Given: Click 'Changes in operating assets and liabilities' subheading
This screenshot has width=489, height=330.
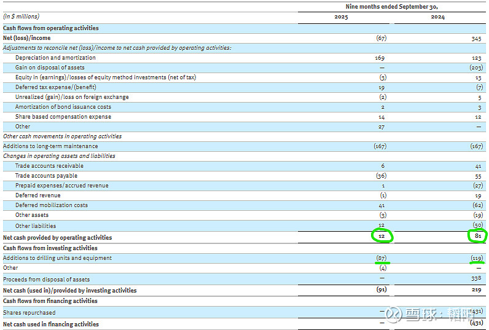Looking at the screenshot, I should [59, 156].
